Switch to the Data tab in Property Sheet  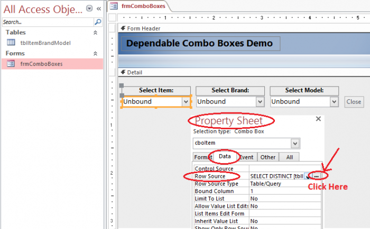click(x=225, y=157)
